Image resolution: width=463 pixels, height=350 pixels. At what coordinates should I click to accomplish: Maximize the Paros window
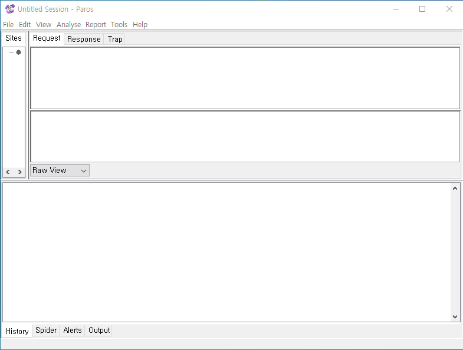coord(422,9)
